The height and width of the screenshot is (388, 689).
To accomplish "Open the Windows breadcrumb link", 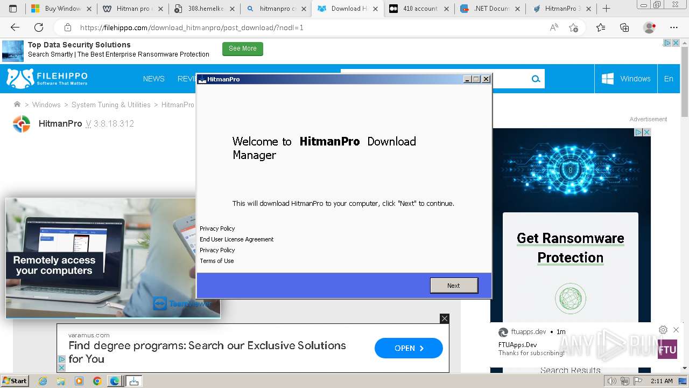I will point(46,105).
